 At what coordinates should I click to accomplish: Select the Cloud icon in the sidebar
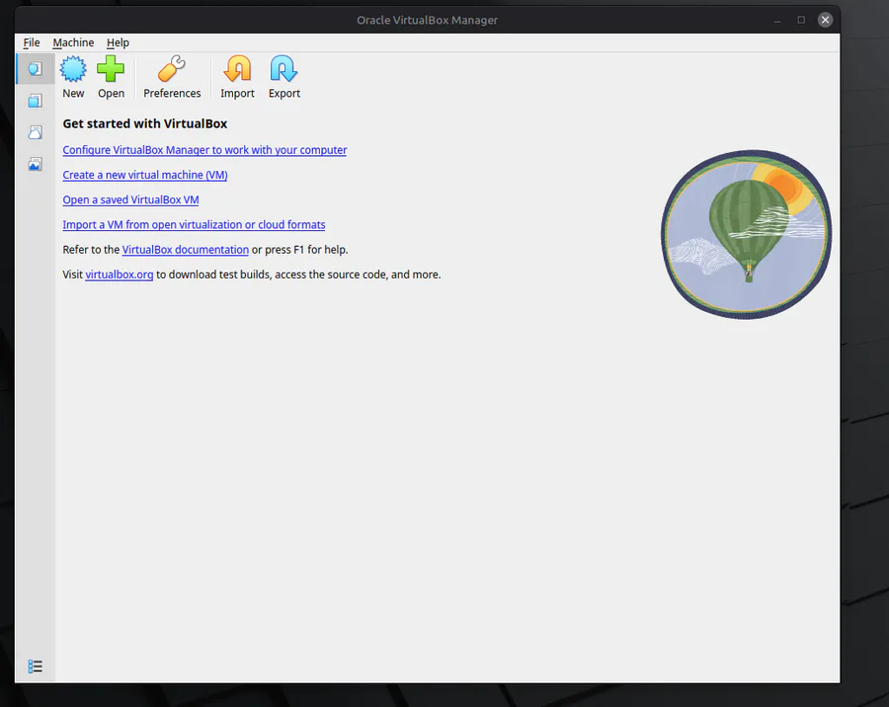pos(36,132)
